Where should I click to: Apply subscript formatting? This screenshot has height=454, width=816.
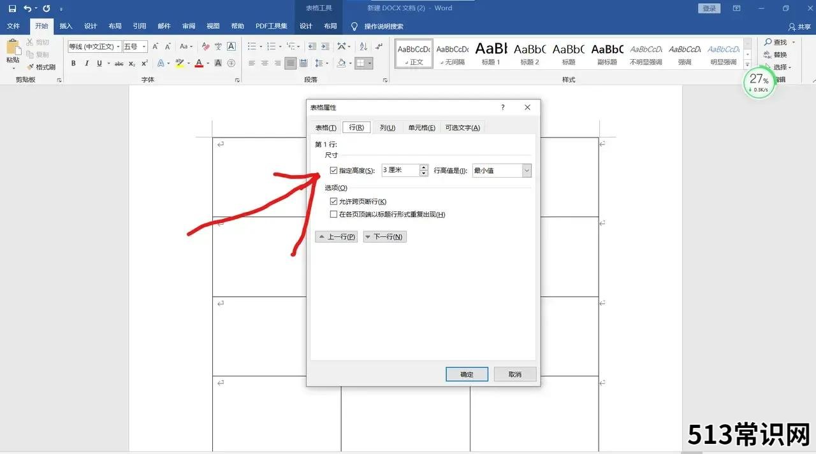[x=132, y=63]
